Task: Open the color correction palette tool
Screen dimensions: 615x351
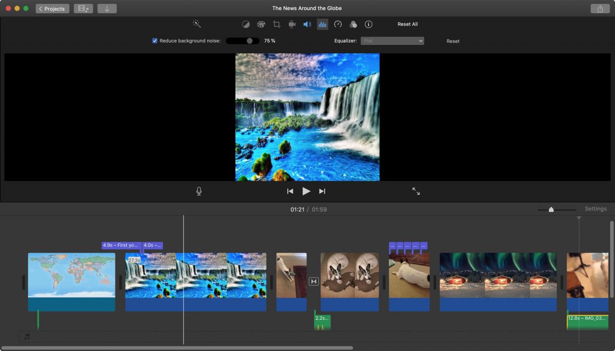Action: click(x=261, y=24)
